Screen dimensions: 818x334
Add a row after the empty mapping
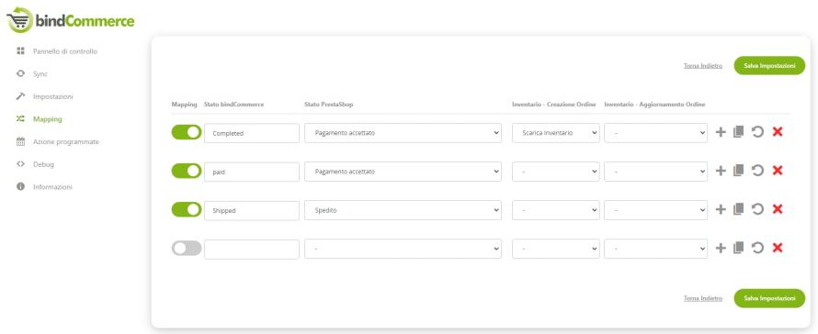721,248
